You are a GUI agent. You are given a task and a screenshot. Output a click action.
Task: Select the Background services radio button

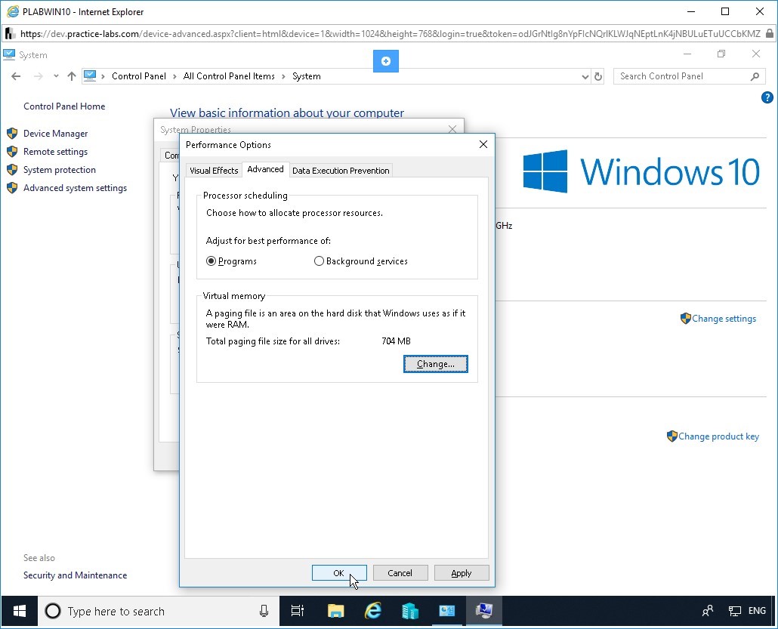coord(319,261)
